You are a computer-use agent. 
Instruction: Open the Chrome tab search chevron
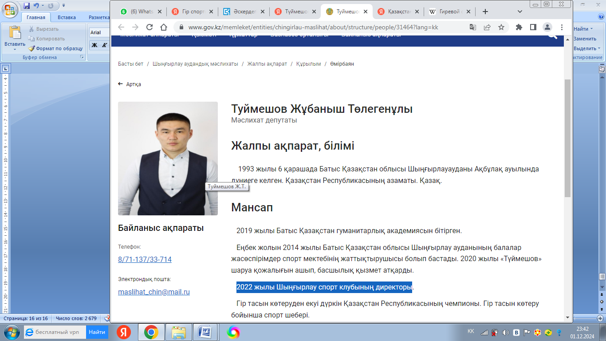click(520, 12)
